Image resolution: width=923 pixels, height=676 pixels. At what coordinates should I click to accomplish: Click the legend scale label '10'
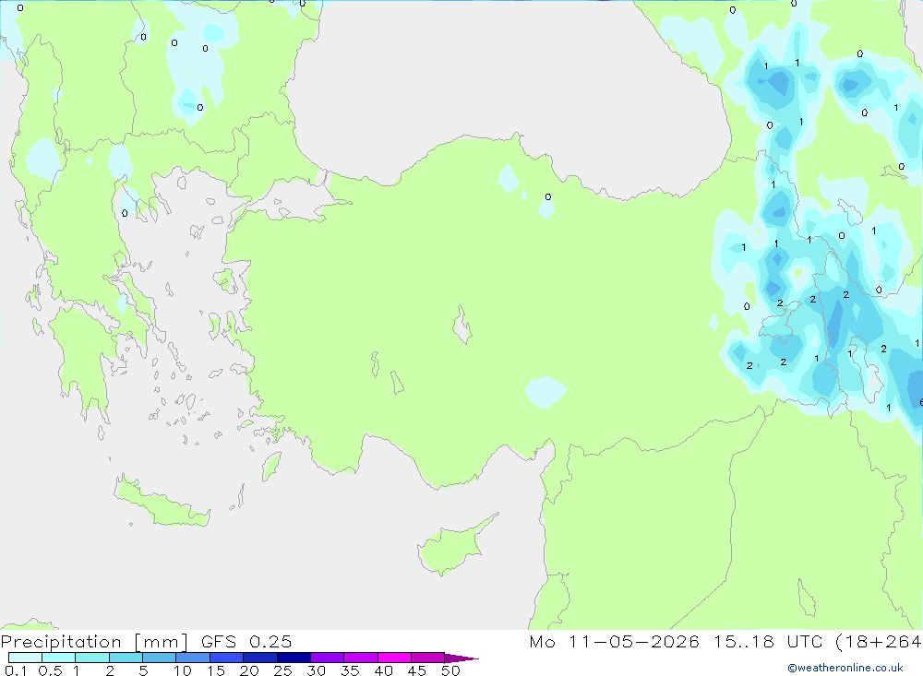[x=183, y=670]
